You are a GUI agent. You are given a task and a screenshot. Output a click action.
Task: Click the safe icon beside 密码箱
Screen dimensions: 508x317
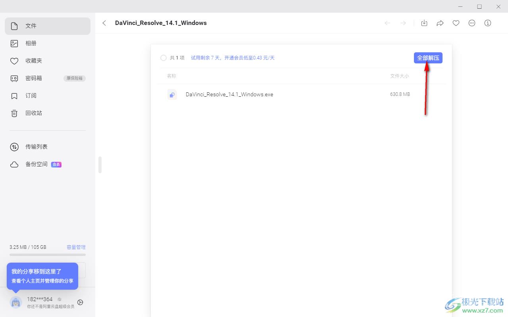[x=14, y=78]
